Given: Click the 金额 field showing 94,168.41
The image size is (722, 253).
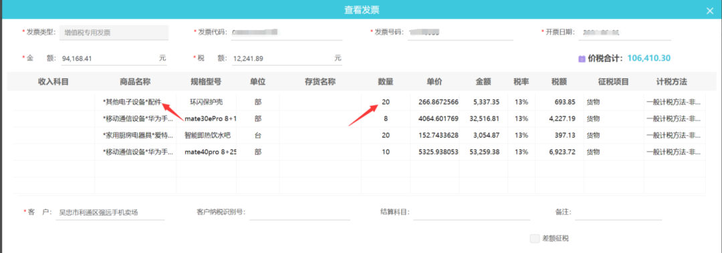Looking at the screenshot, I should pos(114,58).
